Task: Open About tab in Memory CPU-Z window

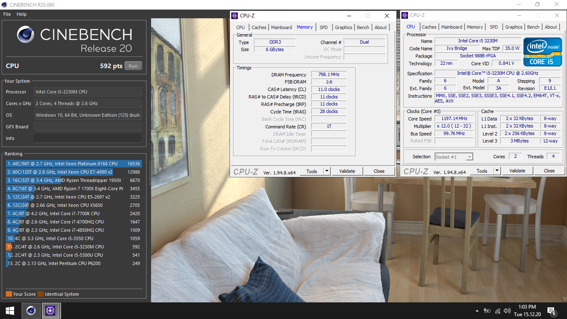Action: click(x=381, y=27)
